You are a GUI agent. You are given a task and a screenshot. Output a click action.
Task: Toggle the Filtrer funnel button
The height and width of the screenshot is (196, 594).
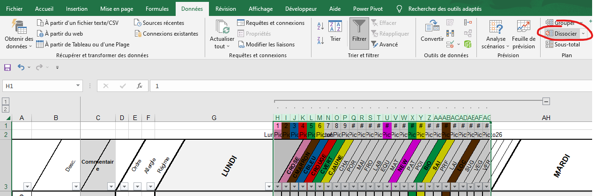click(x=359, y=34)
